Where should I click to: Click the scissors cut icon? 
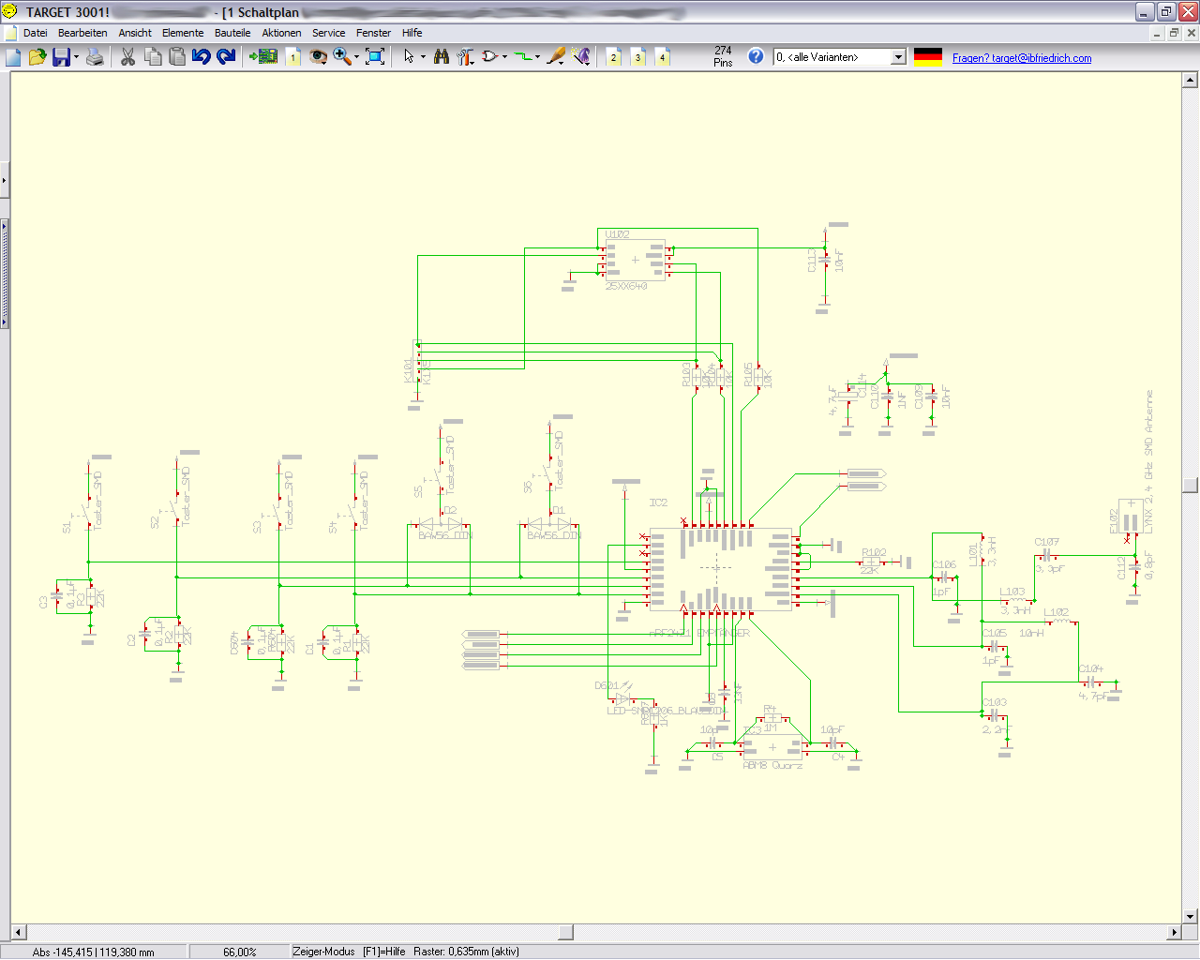(x=128, y=57)
